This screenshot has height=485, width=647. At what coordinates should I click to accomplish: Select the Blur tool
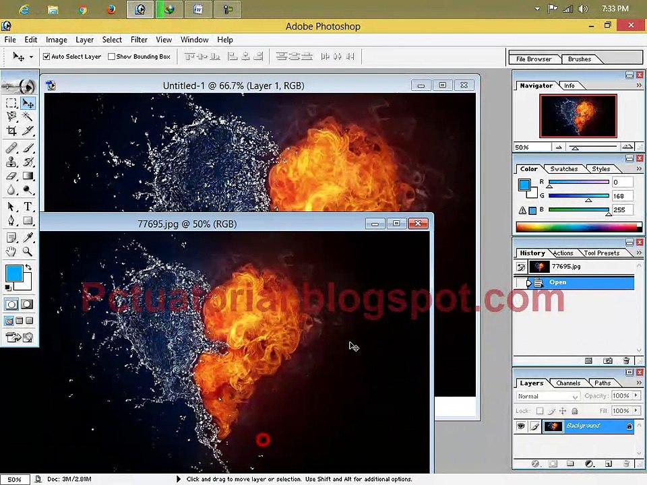click(x=11, y=190)
